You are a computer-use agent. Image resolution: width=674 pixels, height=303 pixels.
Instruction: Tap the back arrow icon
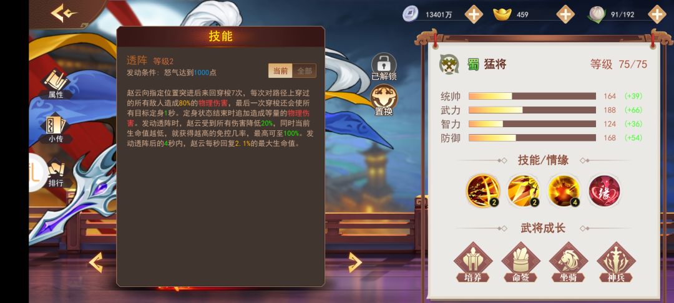(x=63, y=13)
